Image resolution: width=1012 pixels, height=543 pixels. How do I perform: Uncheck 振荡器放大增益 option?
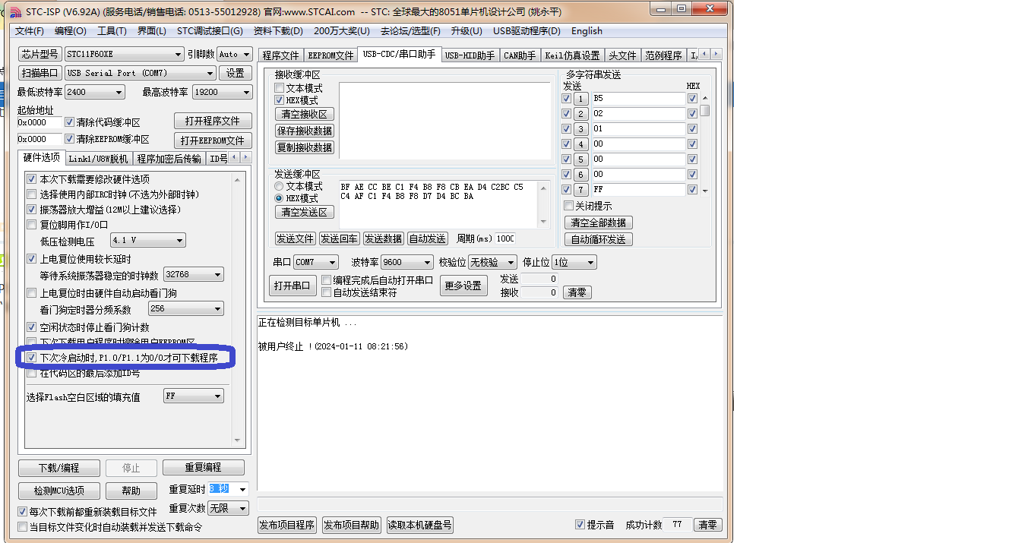[x=32, y=210]
